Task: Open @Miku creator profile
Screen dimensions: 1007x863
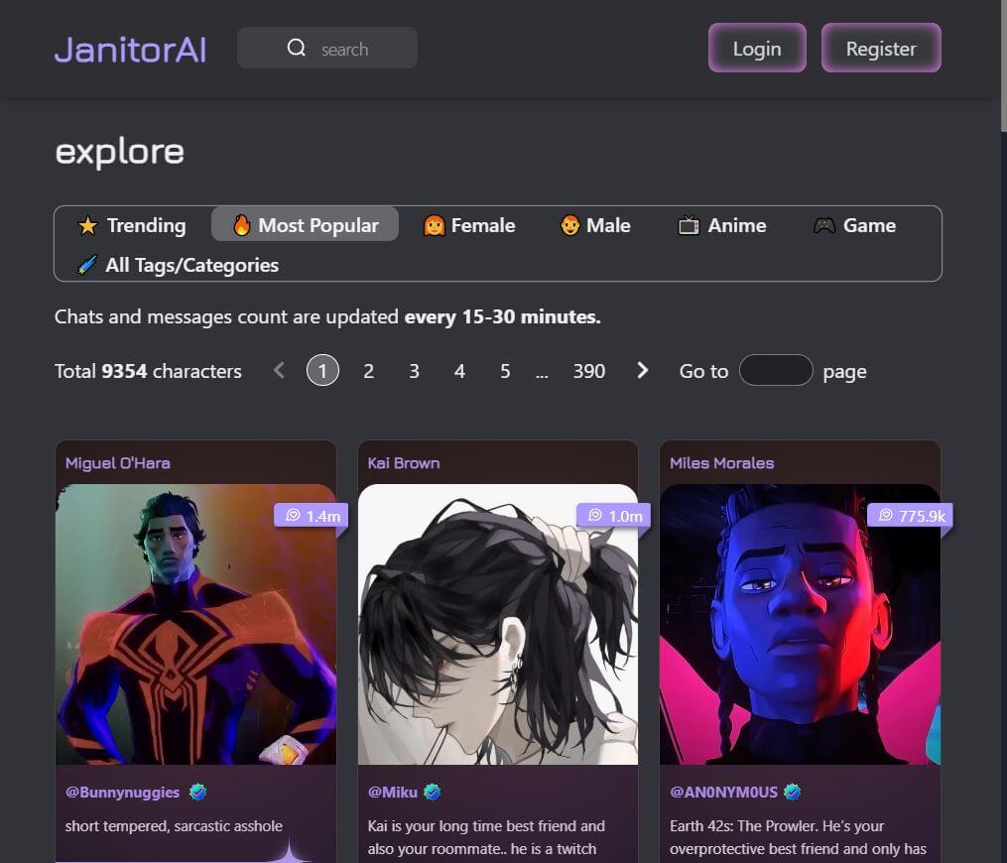Action: (x=393, y=792)
